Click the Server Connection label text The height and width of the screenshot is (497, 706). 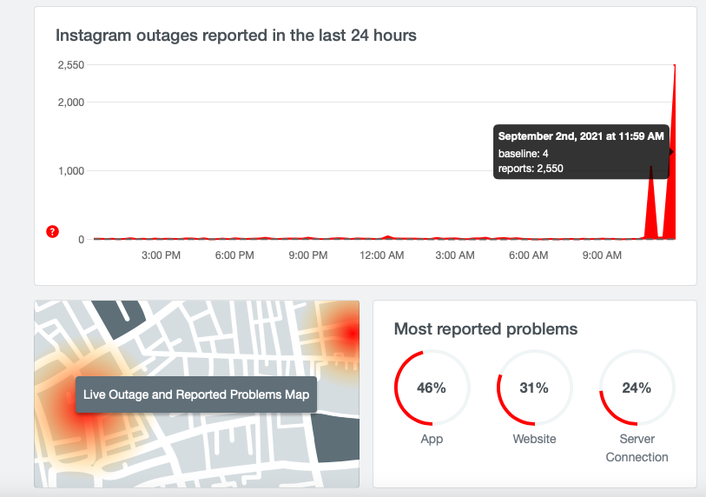click(x=637, y=447)
